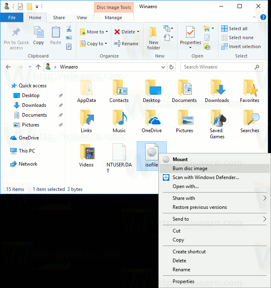The width and height of the screenshot is (271, 288).
Task: Open Network in navigation pane
Action: pyautogui.click(x=24, y=164)
